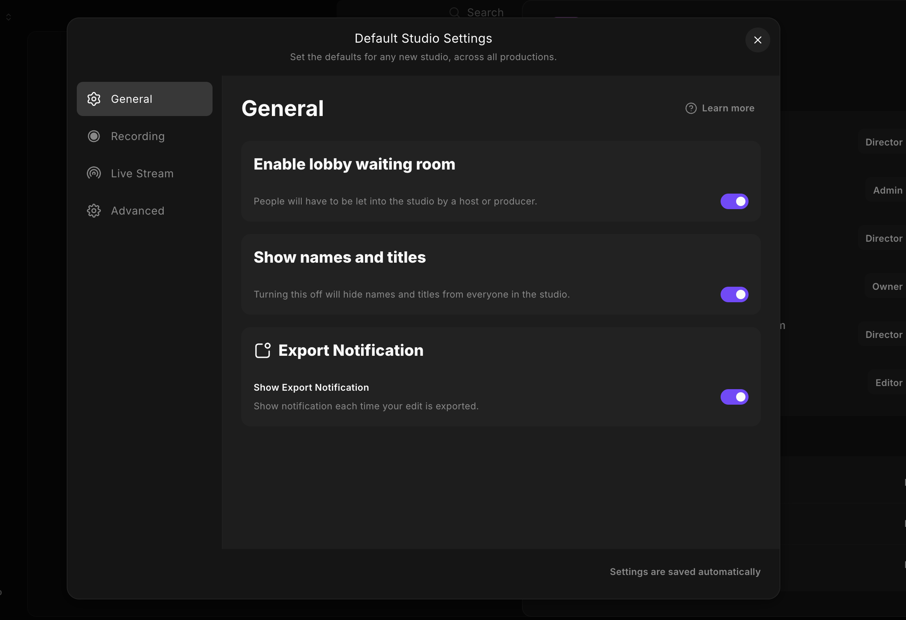Click the Learn more question mark icon
The width and height of the screenshot is (906, 620).
click(x=691, y=108)
